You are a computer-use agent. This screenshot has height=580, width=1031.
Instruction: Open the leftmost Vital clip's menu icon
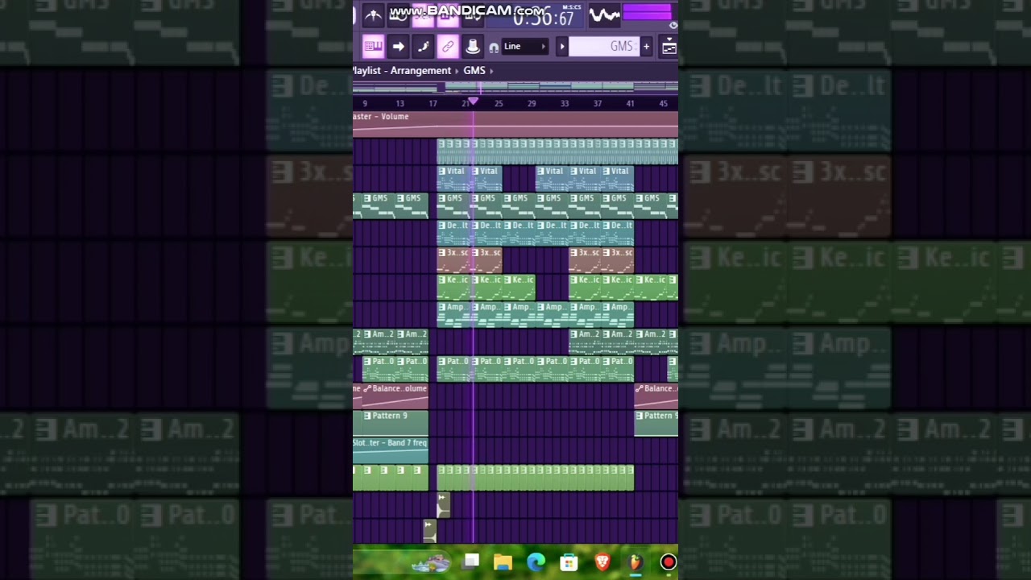(442, 171)
